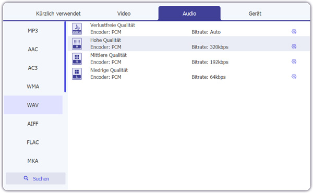Pick the AC3 format
The height and width of the screenshot is (193, 313).
tap(33, 68)
